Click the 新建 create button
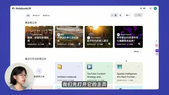This screenshot has width=169, height=95. pos(138,15)
